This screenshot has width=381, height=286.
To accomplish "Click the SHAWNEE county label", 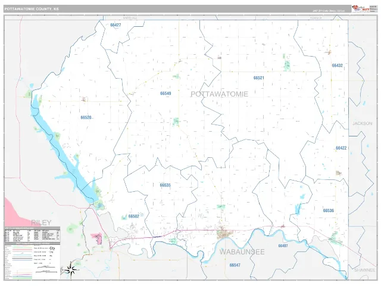I will click(x=365, y=270).
